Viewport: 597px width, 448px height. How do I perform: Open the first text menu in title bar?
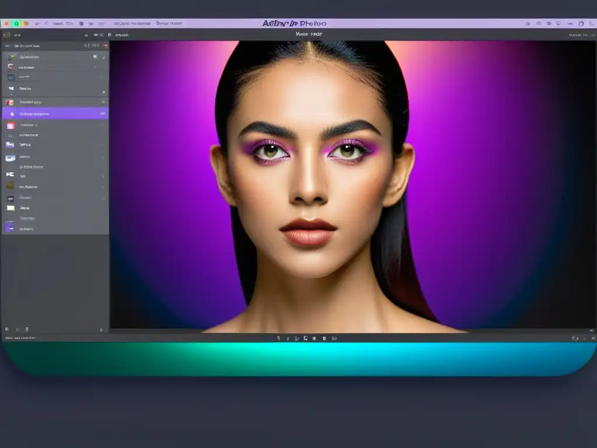58,24
